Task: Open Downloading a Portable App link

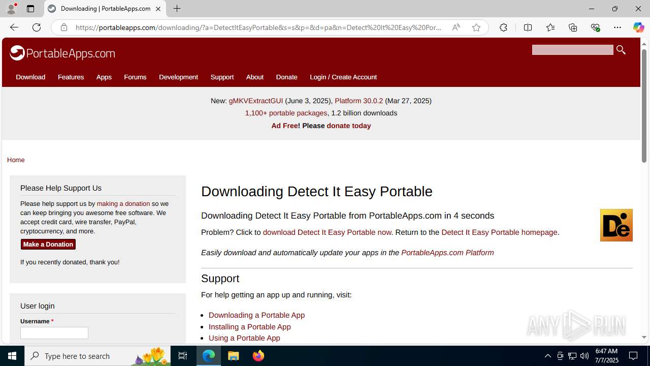Action: tap(256, 315)
